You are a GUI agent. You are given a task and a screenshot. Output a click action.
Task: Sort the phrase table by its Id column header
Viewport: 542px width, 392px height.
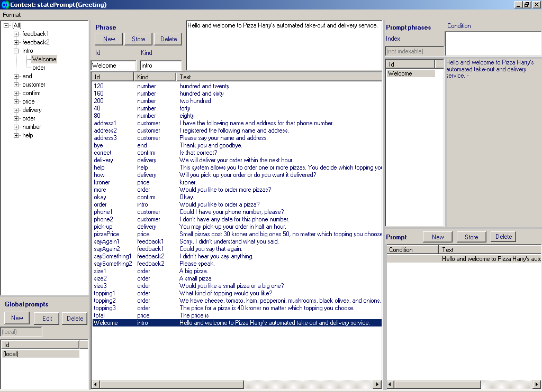[113, 77]
